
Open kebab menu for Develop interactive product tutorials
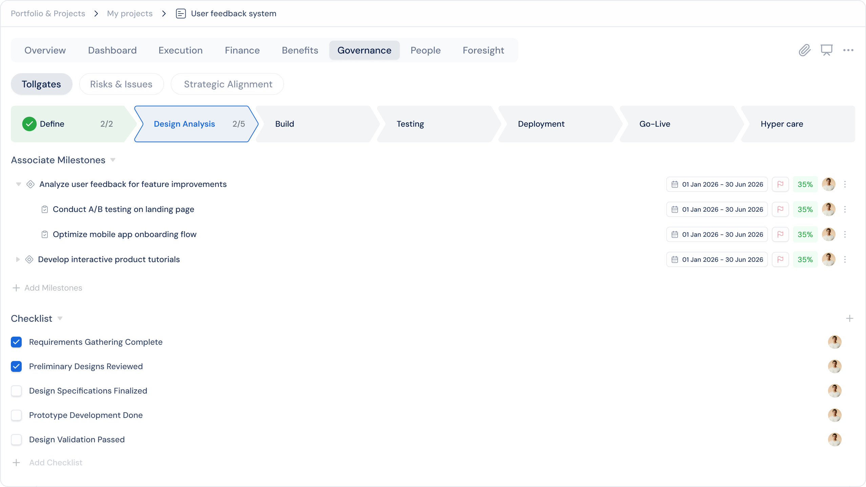pos(845,259)
